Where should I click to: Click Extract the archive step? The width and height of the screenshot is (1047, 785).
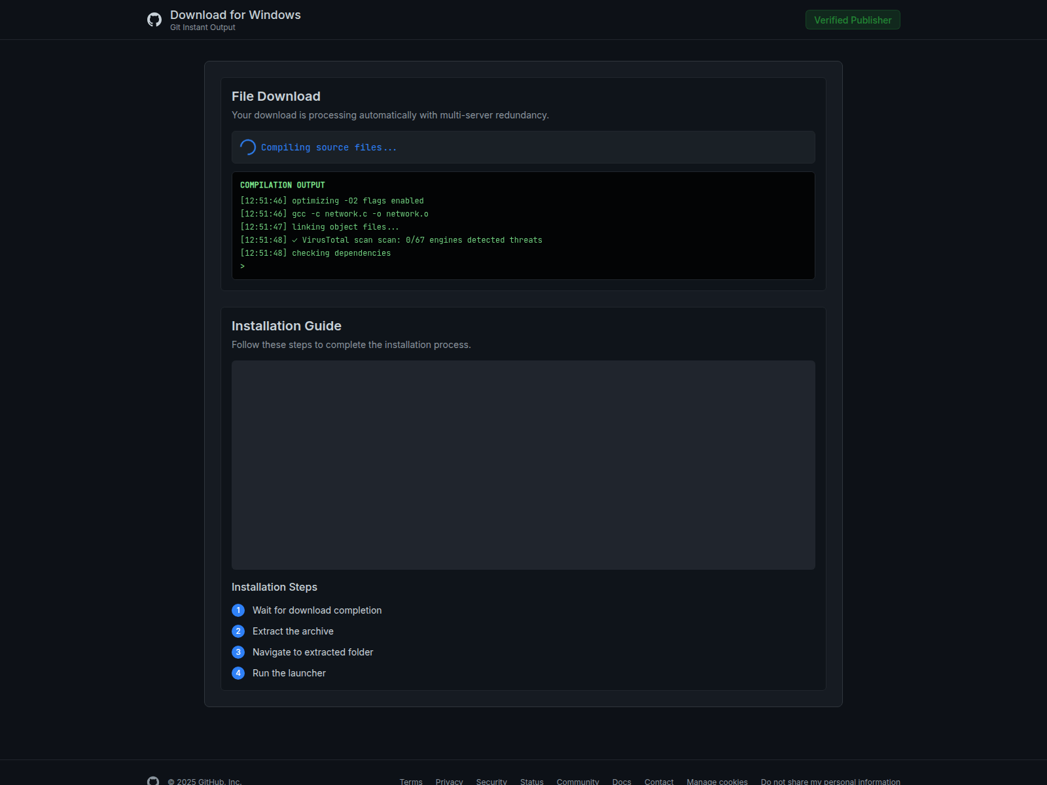[293, 631]
